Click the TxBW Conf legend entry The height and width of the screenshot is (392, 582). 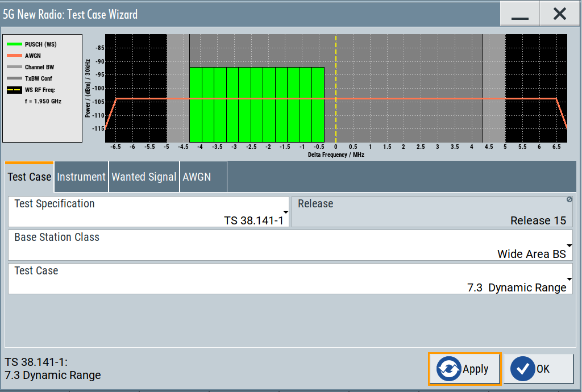pyautogui.click(x=38, y=78)
